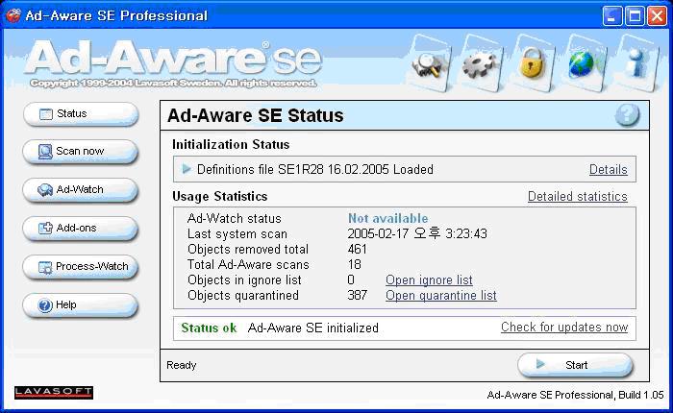The image size is (673, 413).
Task: Open the Ad-Watch section
Action: click(81, 190)
